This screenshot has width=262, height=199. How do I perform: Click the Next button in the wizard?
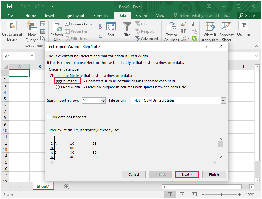coord(187,174)
